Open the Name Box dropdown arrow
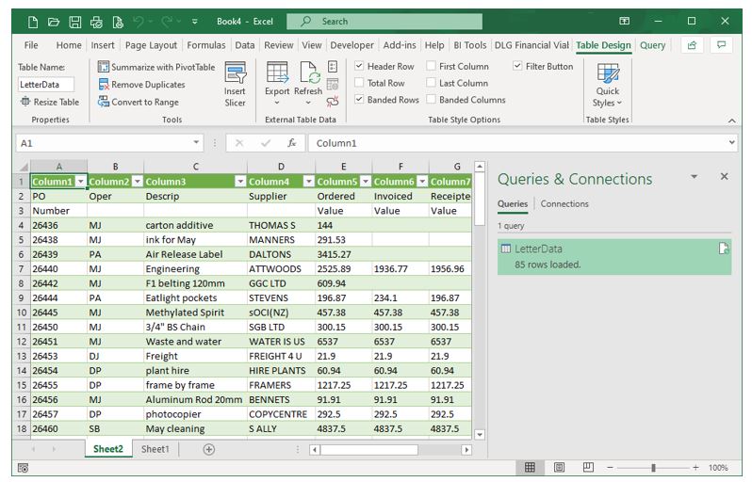 click(x=196, y=143)
